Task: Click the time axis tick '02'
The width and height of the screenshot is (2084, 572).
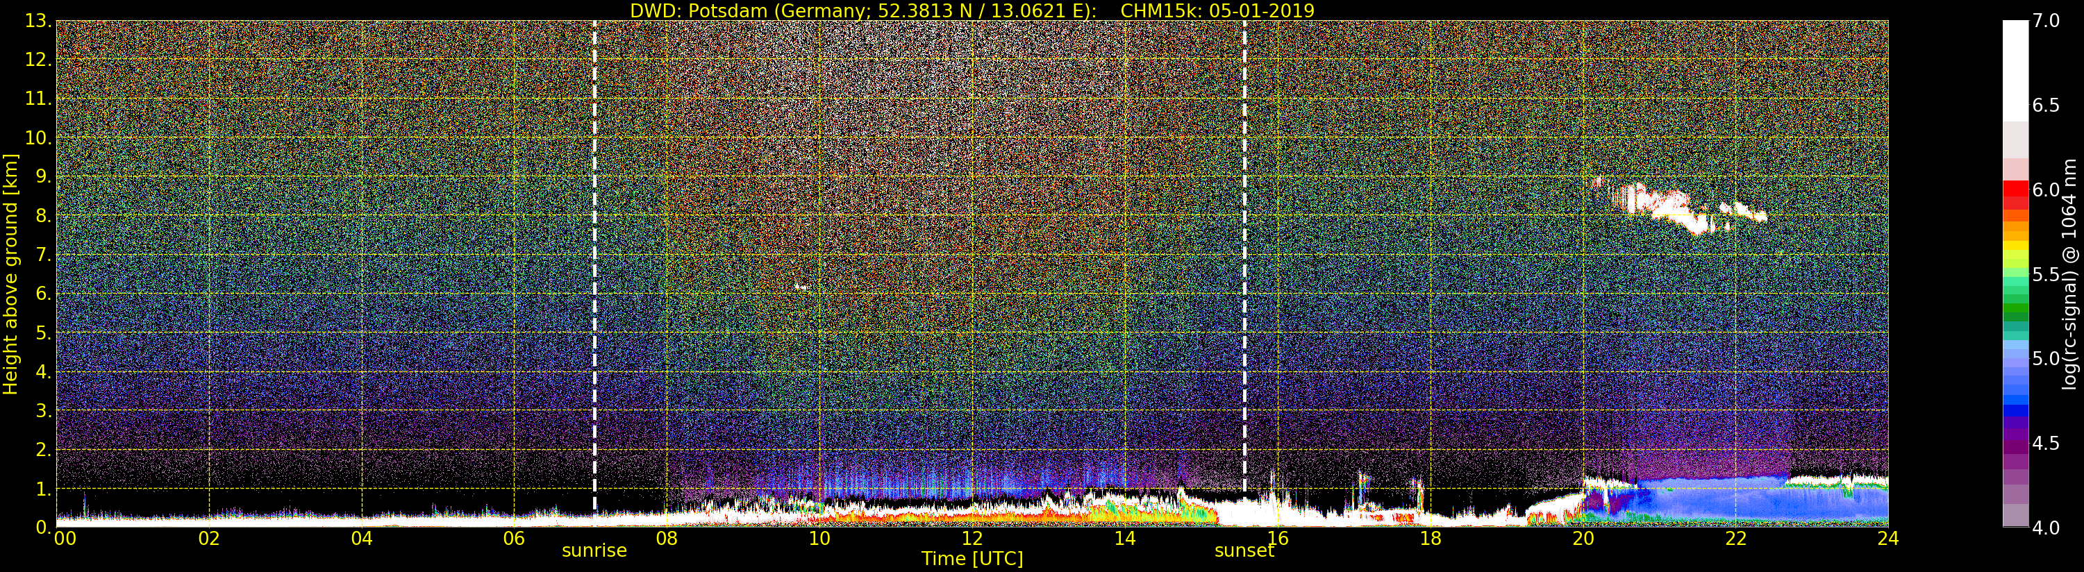Action: (209, 539)
